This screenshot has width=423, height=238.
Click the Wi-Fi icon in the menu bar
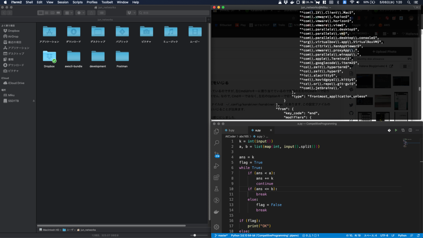(x=352, y=2)
